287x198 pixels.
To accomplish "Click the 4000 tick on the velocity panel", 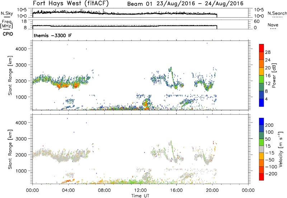I will click(x=21, y=123).
